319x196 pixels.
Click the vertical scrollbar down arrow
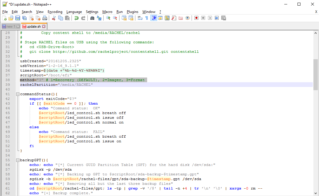[x=315, y=193]
